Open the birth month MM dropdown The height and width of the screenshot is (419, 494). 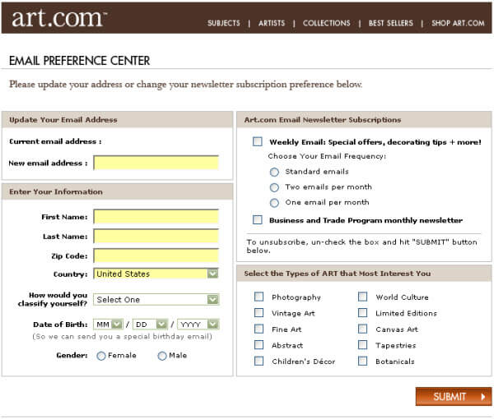tap(108, 324)
